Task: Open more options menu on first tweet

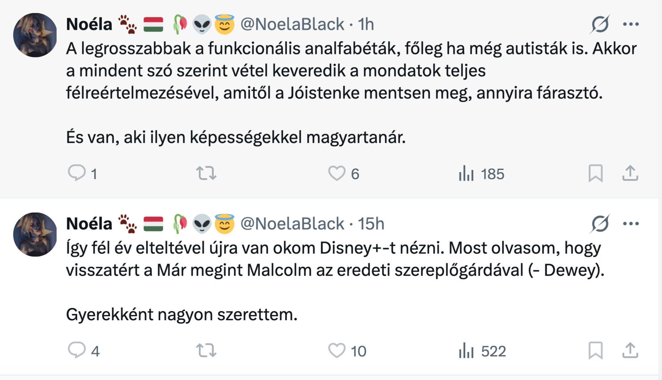Action: point(631,24)
